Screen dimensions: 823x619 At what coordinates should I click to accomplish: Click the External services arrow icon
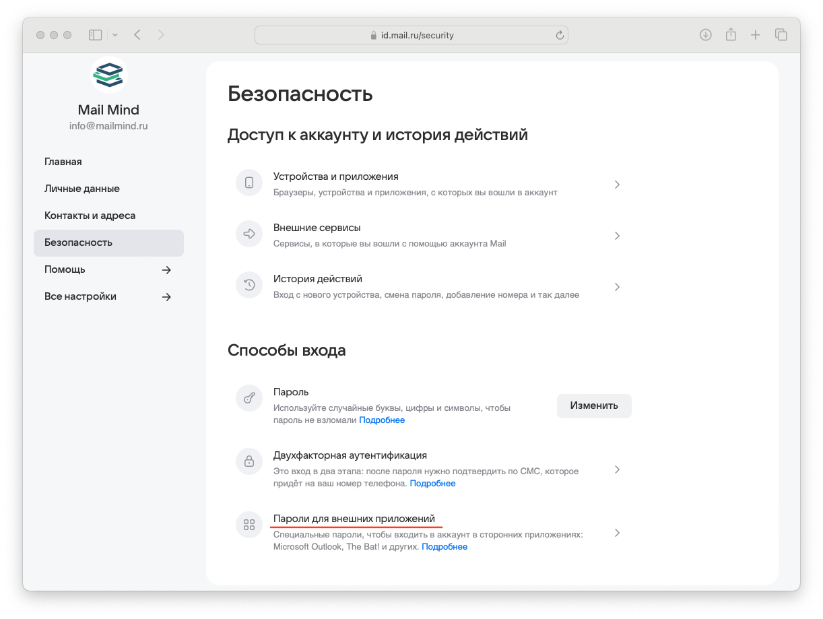[249, 234]
